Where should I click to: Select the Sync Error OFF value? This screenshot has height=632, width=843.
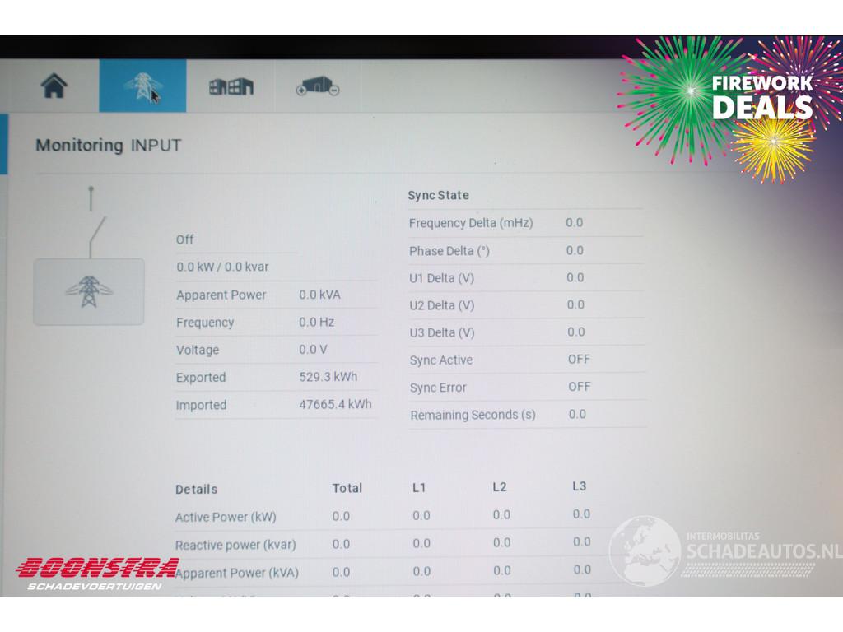pyautogui.click(x=579, y=387)
